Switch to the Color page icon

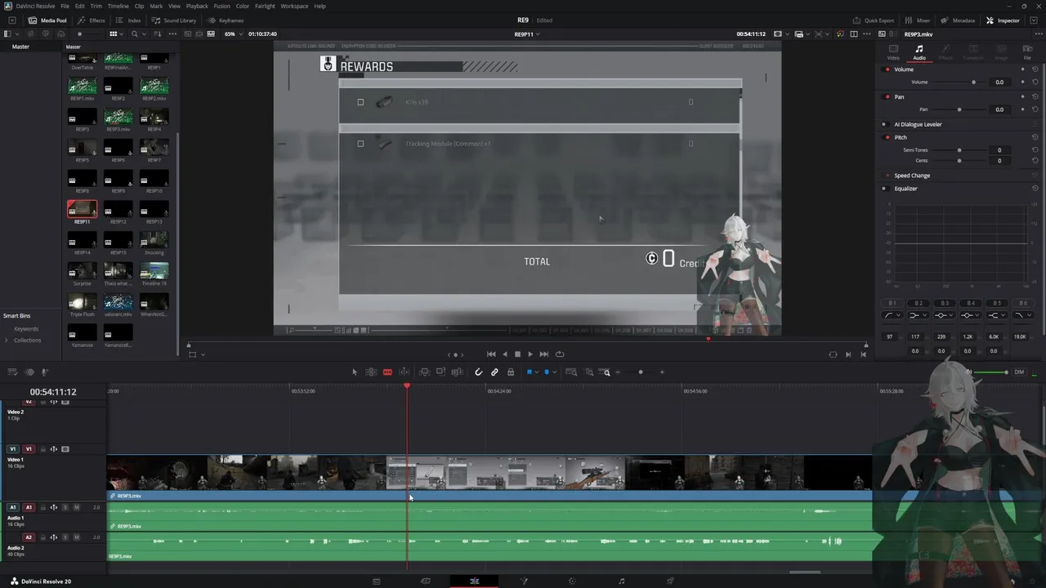pos(572,581)
